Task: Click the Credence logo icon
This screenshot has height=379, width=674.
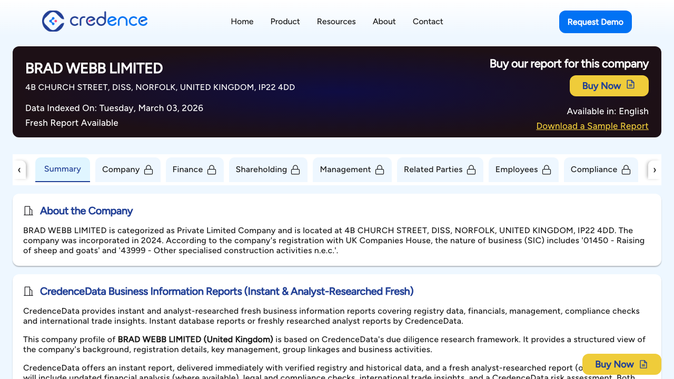Action: (53, 21)
